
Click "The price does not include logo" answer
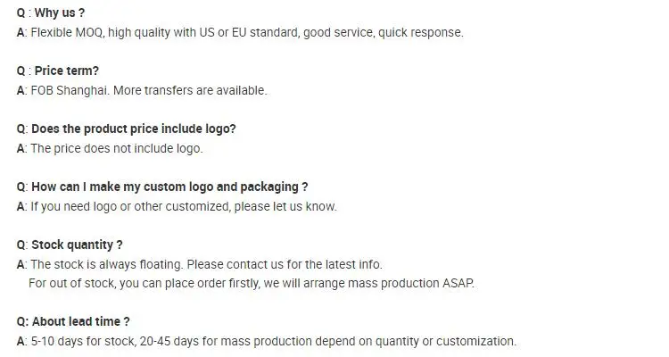(116, 148)
